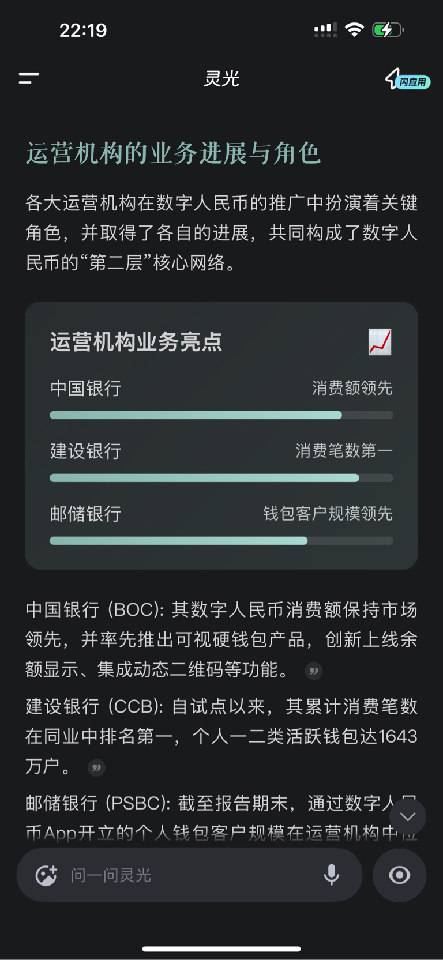Focus the 问一问灵光 input field

[190, 875]
